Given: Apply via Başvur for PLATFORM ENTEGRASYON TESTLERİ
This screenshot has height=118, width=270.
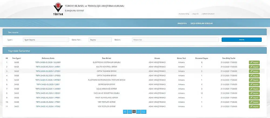Looking at the screenshot, I should [254, 80].
